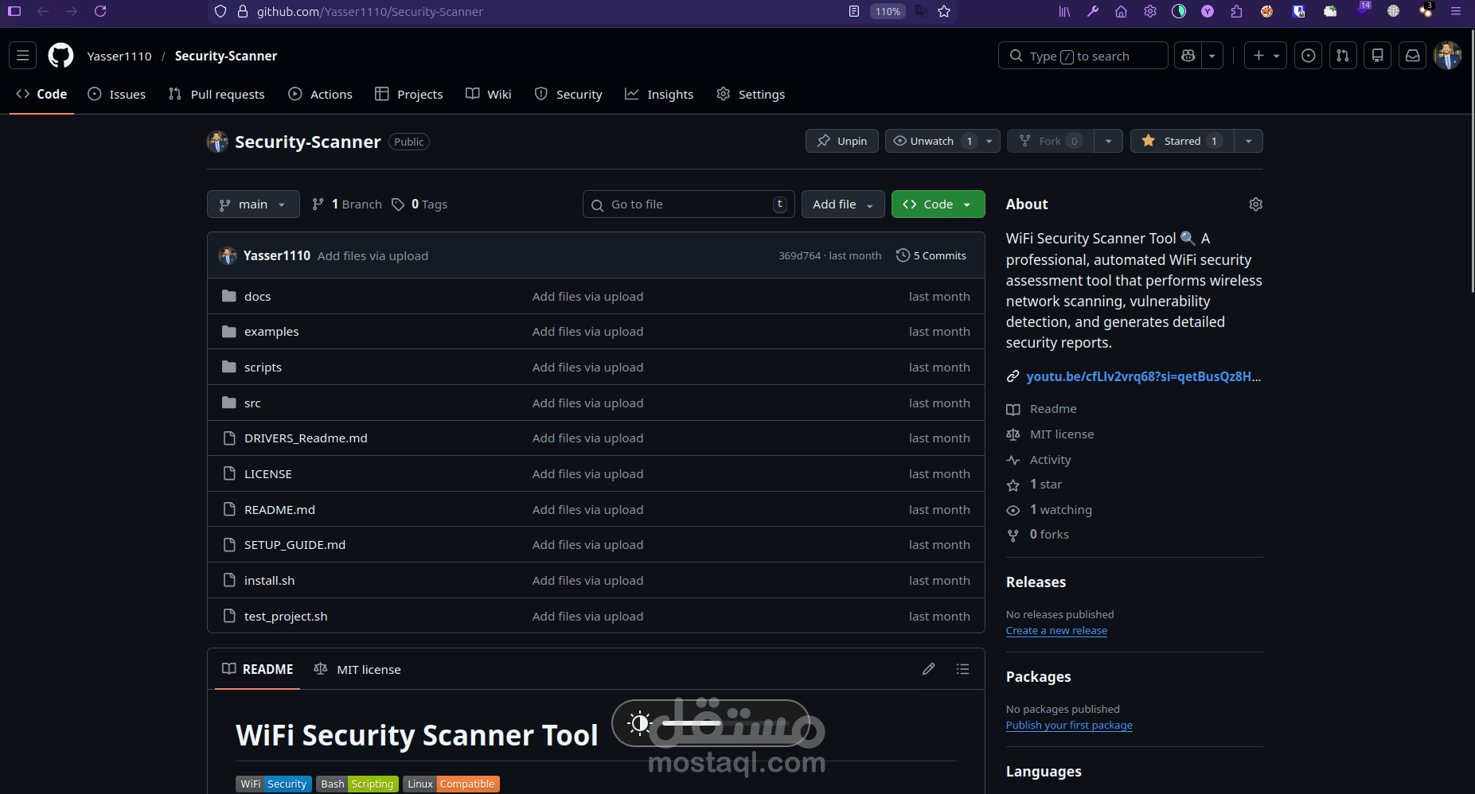Open the scripts folder
Image resolution: width=1475 pixels, height=794 pixels.
click(x=263, y=368)
